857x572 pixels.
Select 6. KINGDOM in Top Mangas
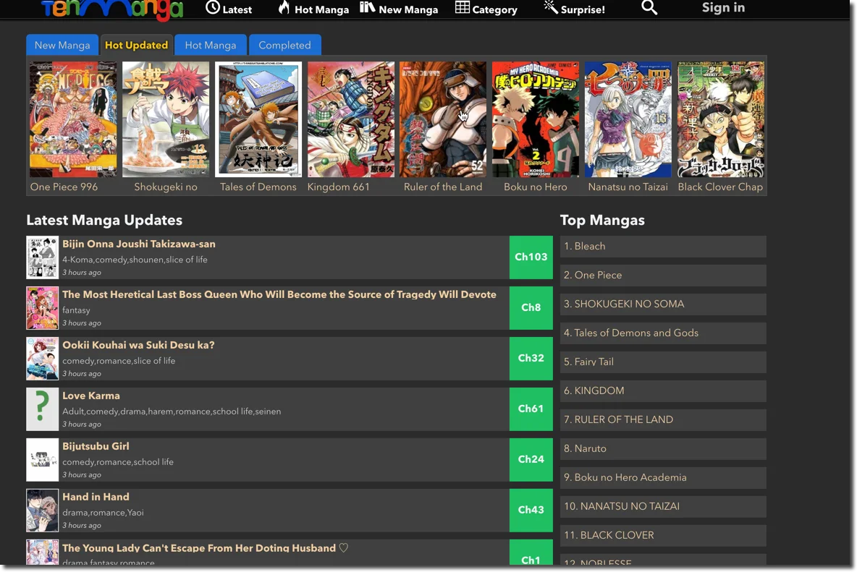pos(663,390)
